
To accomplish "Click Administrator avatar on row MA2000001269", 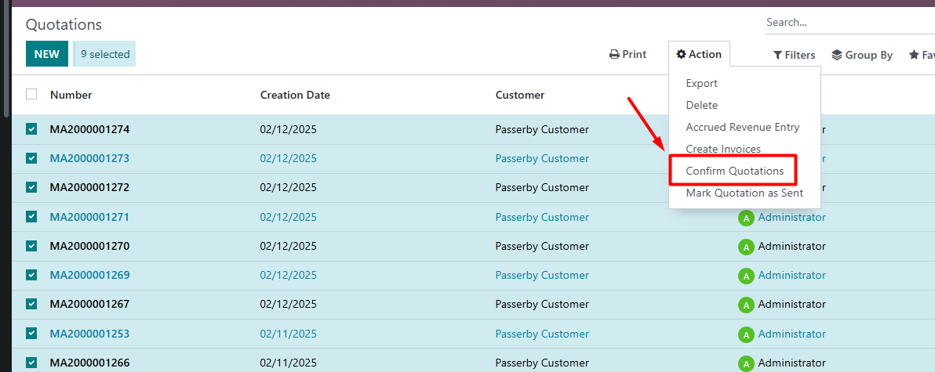I will pos(746,276).
